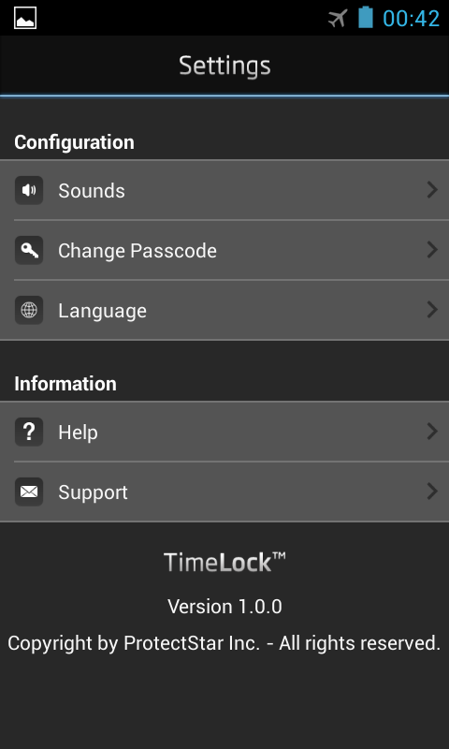Expand Language with the right arrow
This screenshot has width=449, height=749.
tap(432, 310)
